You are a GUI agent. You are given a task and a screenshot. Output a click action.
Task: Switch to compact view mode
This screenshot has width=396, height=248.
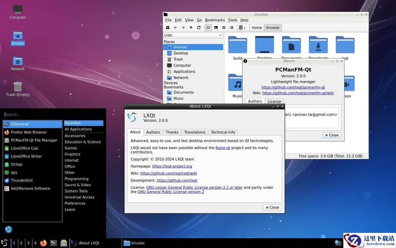pos(224,28)
